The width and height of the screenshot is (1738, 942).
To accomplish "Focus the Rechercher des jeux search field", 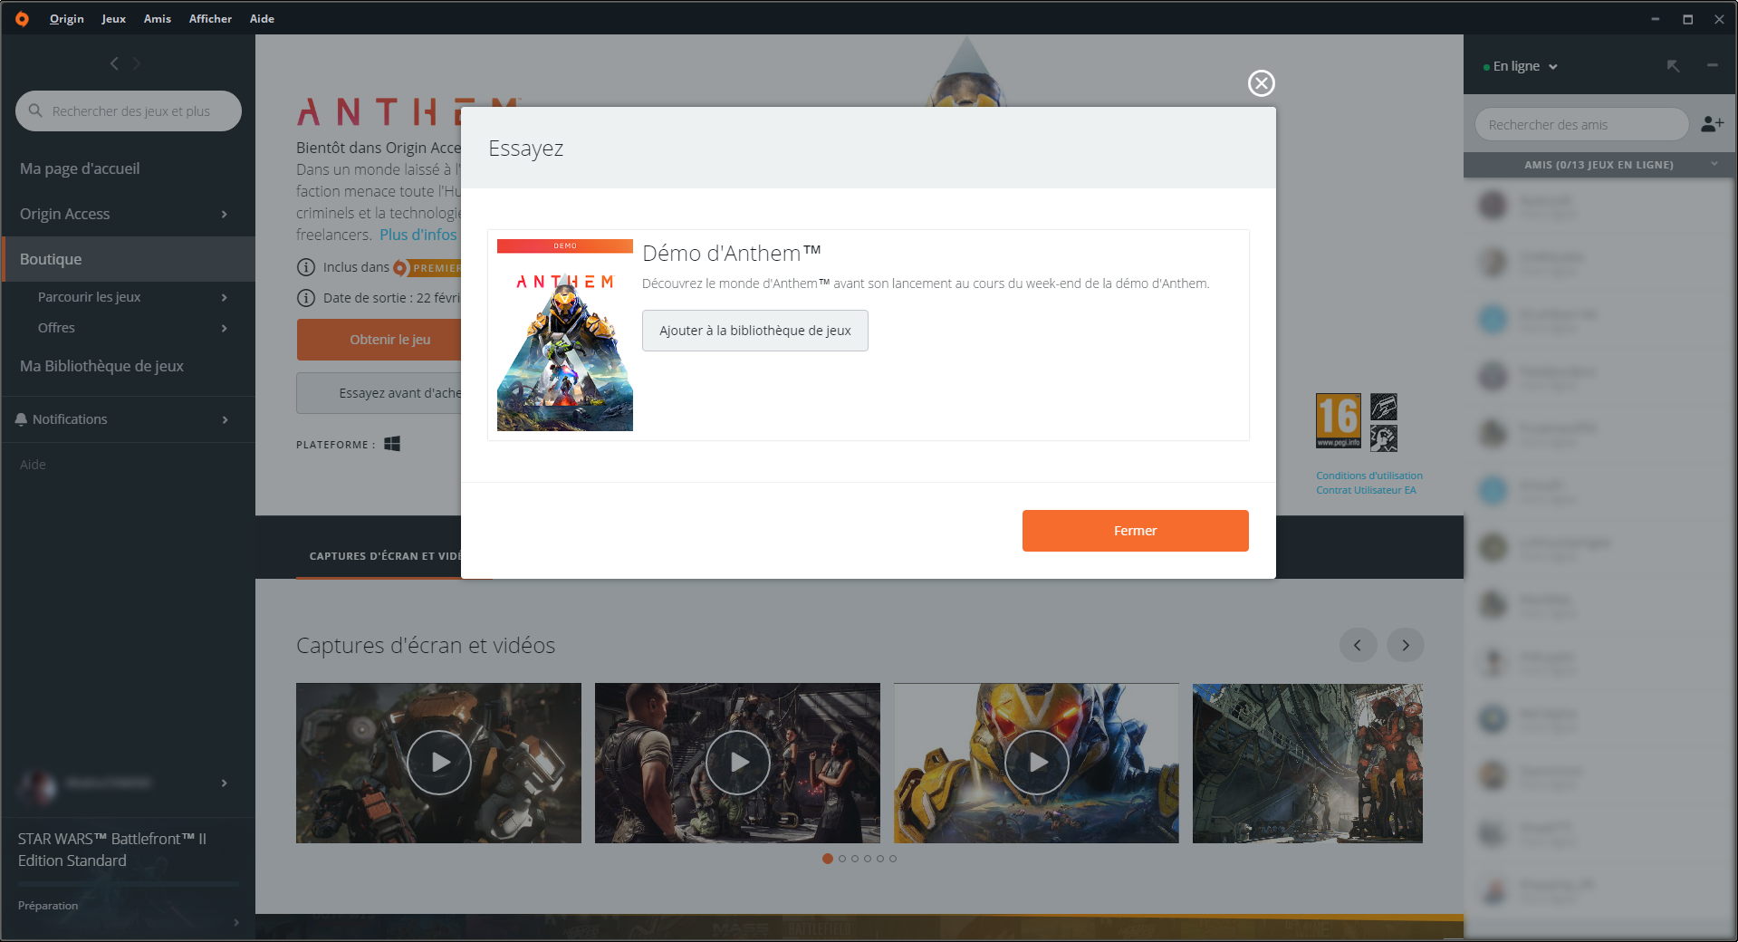I will click(129, 111).
